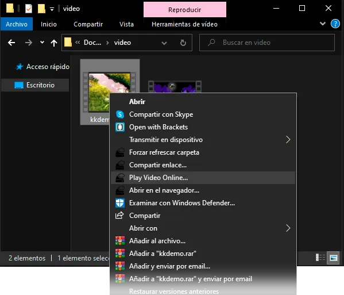Viewport: 344px width, 295px height.
Task: Open the blue Help question mark
Action: point(335,24)
